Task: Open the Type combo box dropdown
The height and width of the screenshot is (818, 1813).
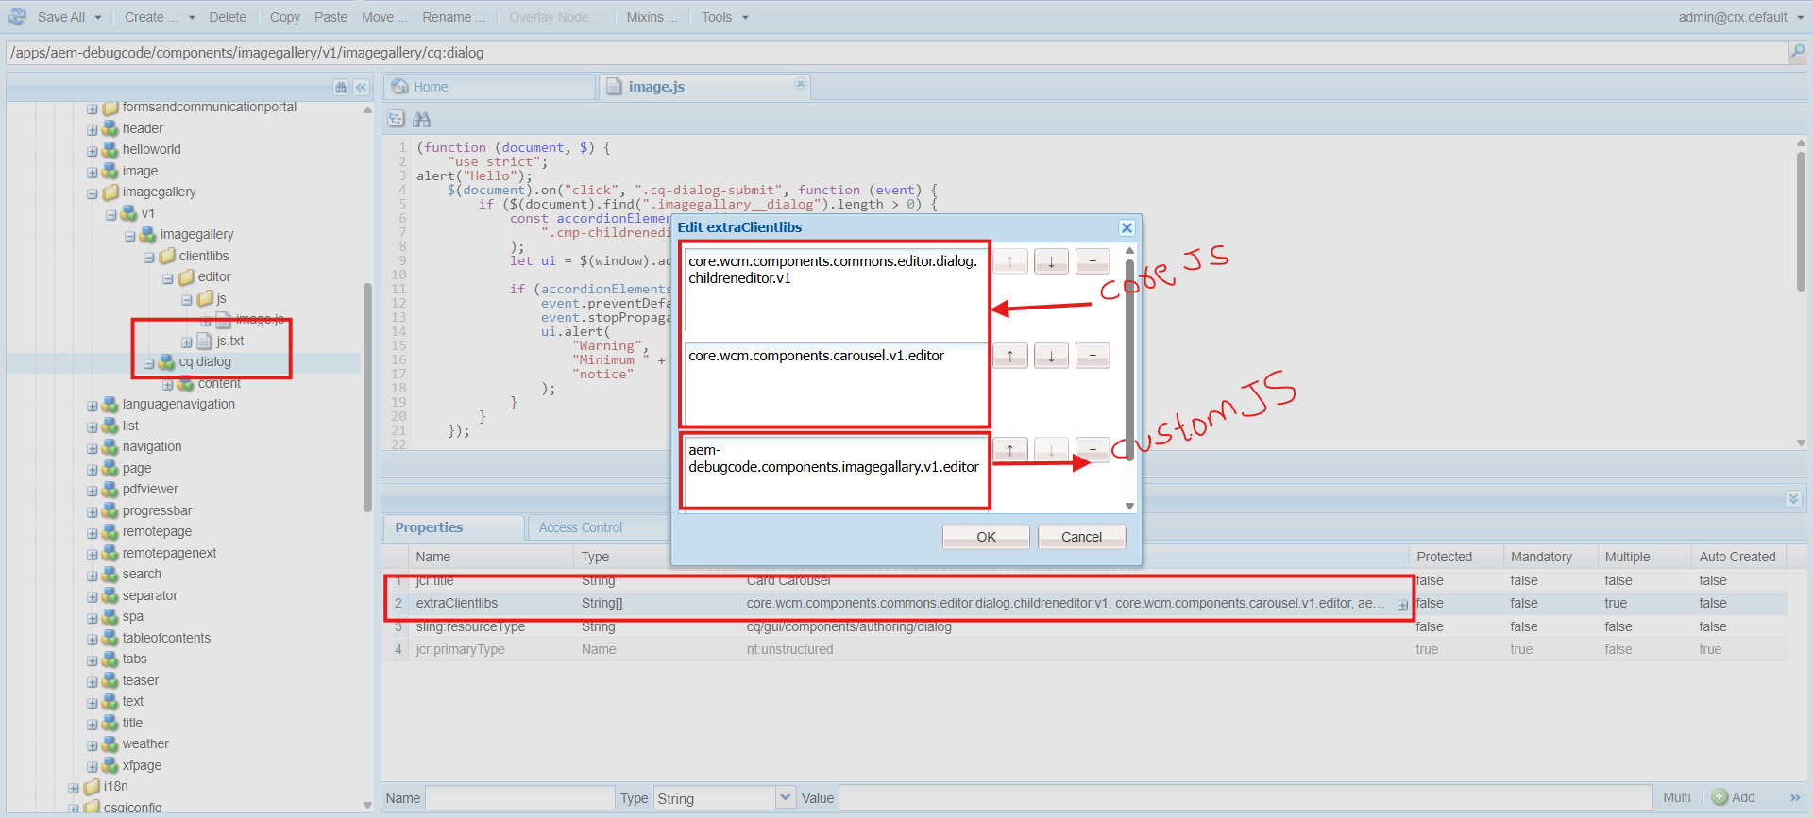Action: pos(785,797)
